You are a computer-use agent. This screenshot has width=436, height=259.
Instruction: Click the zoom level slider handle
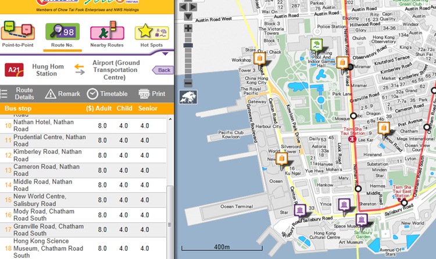click(188, 45)
